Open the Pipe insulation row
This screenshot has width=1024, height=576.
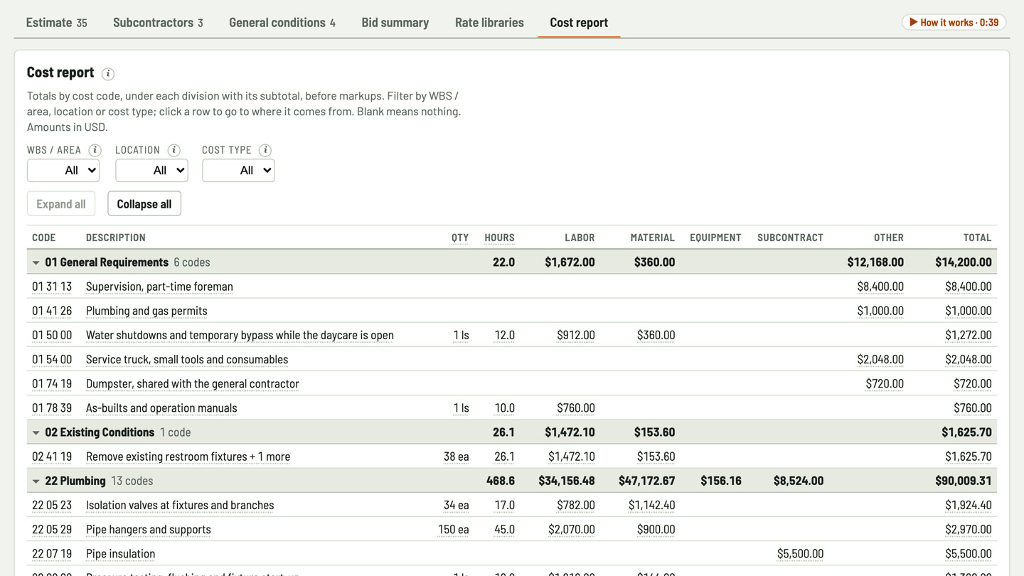click(512, 553)
